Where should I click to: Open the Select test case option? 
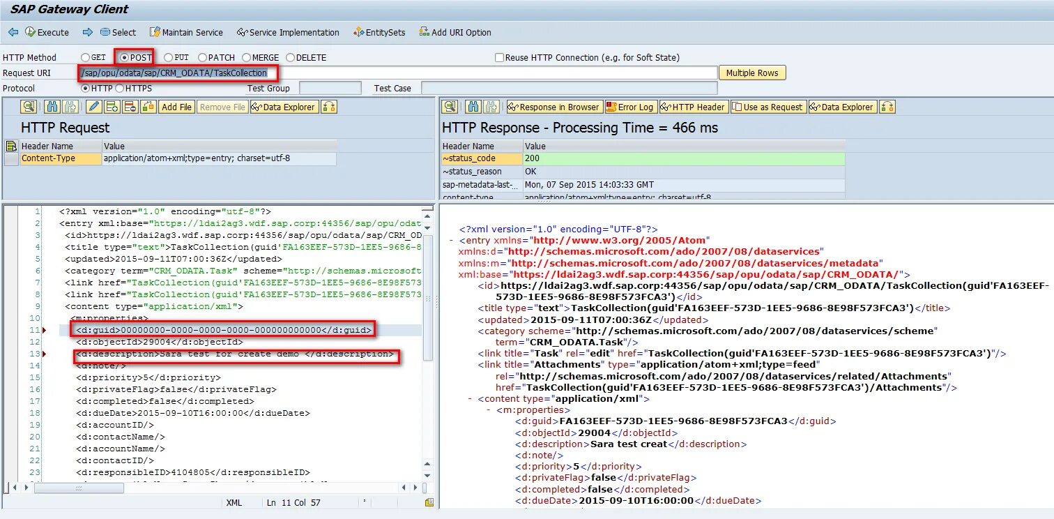(x=118, y=32)
